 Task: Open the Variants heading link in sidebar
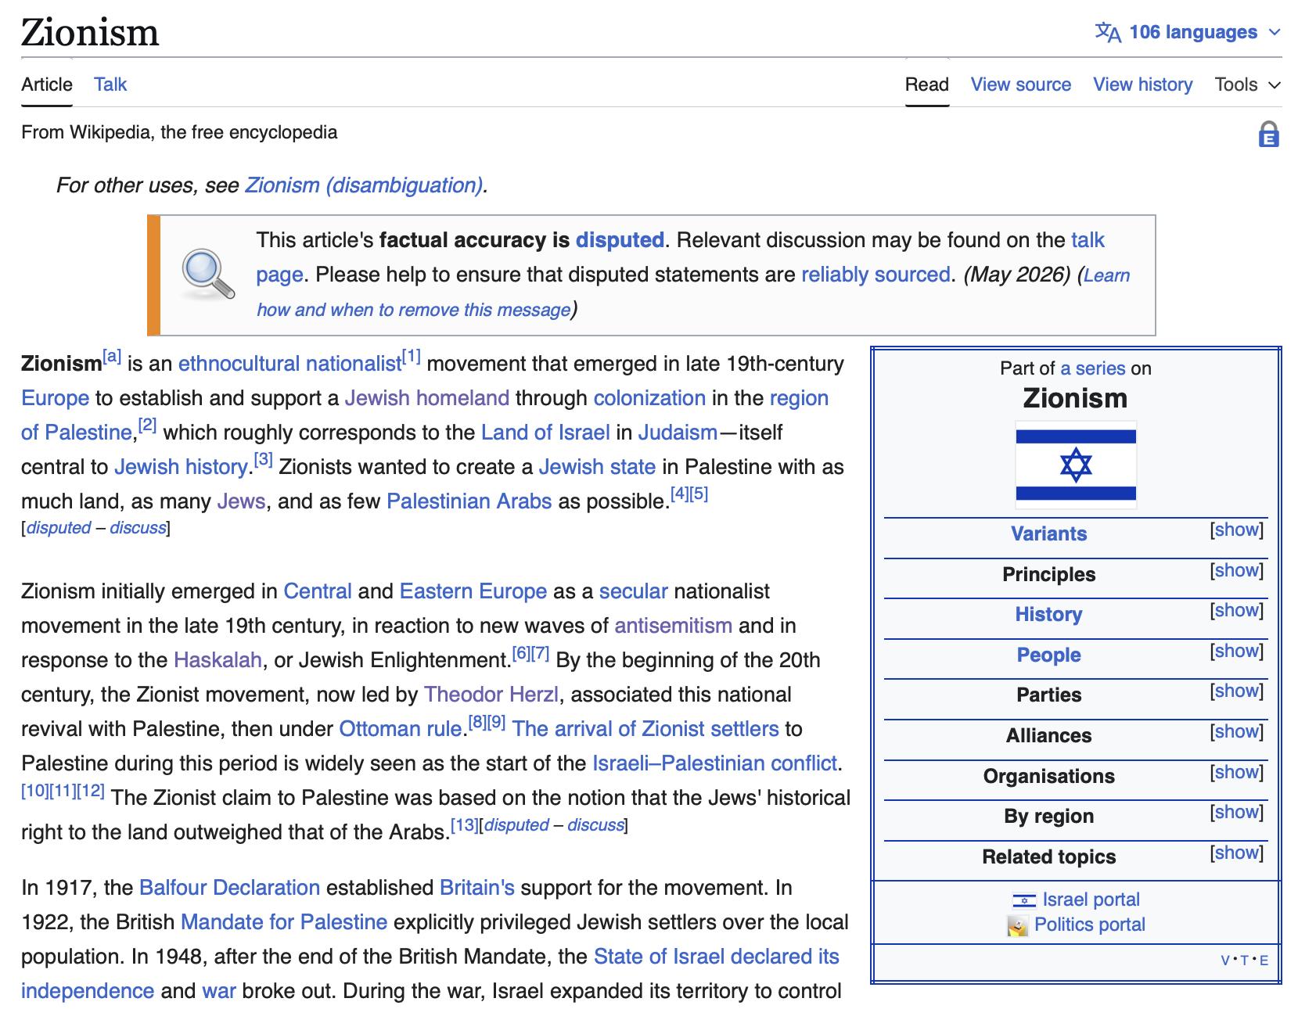click(x=1048, y=533)
